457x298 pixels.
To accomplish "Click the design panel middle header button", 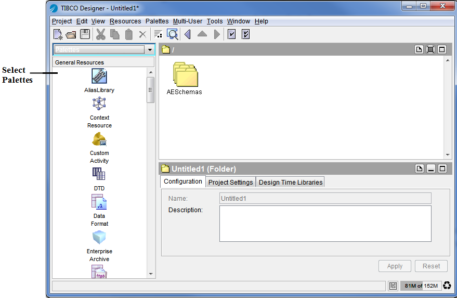I will [430, 49].
